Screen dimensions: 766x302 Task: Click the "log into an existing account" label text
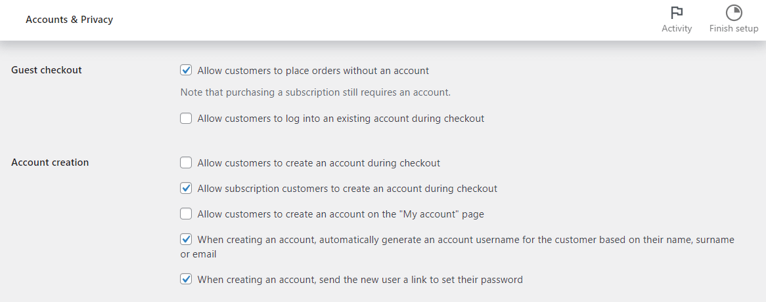click(340, 119)
